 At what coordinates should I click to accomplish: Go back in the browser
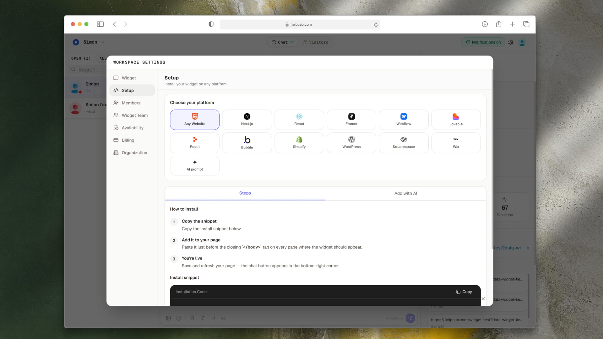pos(115,24)
